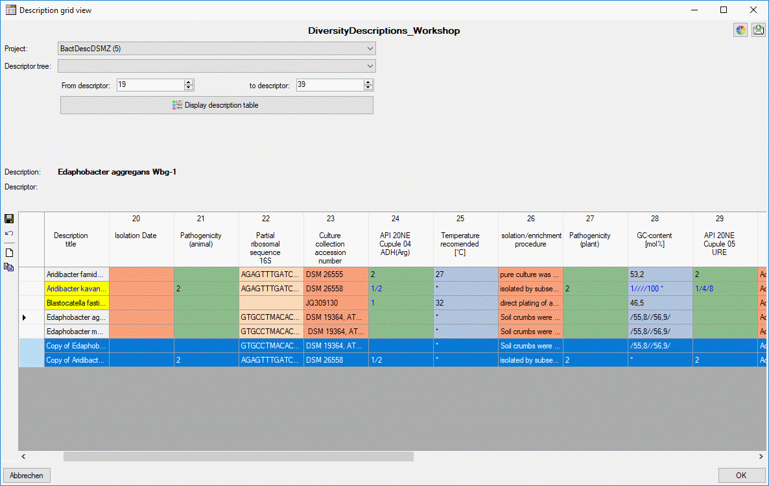Click the horizontal scrollbar thumb
The image size is (769, 486).
tap(239, 457)
